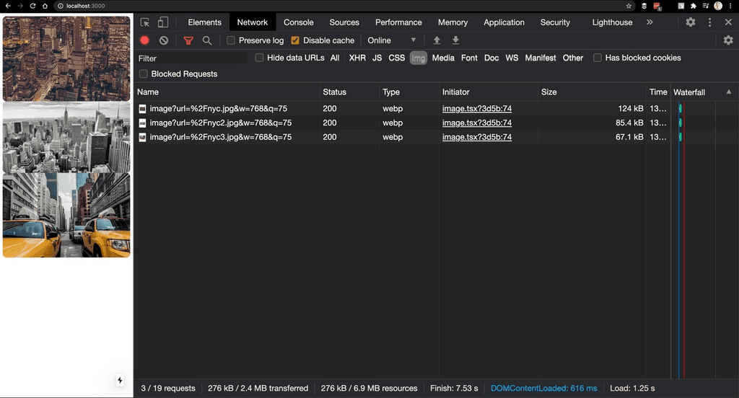This screenshot has width=739, height=398.
Task: Click the inspect element picker icon
Action: (145, 22)
